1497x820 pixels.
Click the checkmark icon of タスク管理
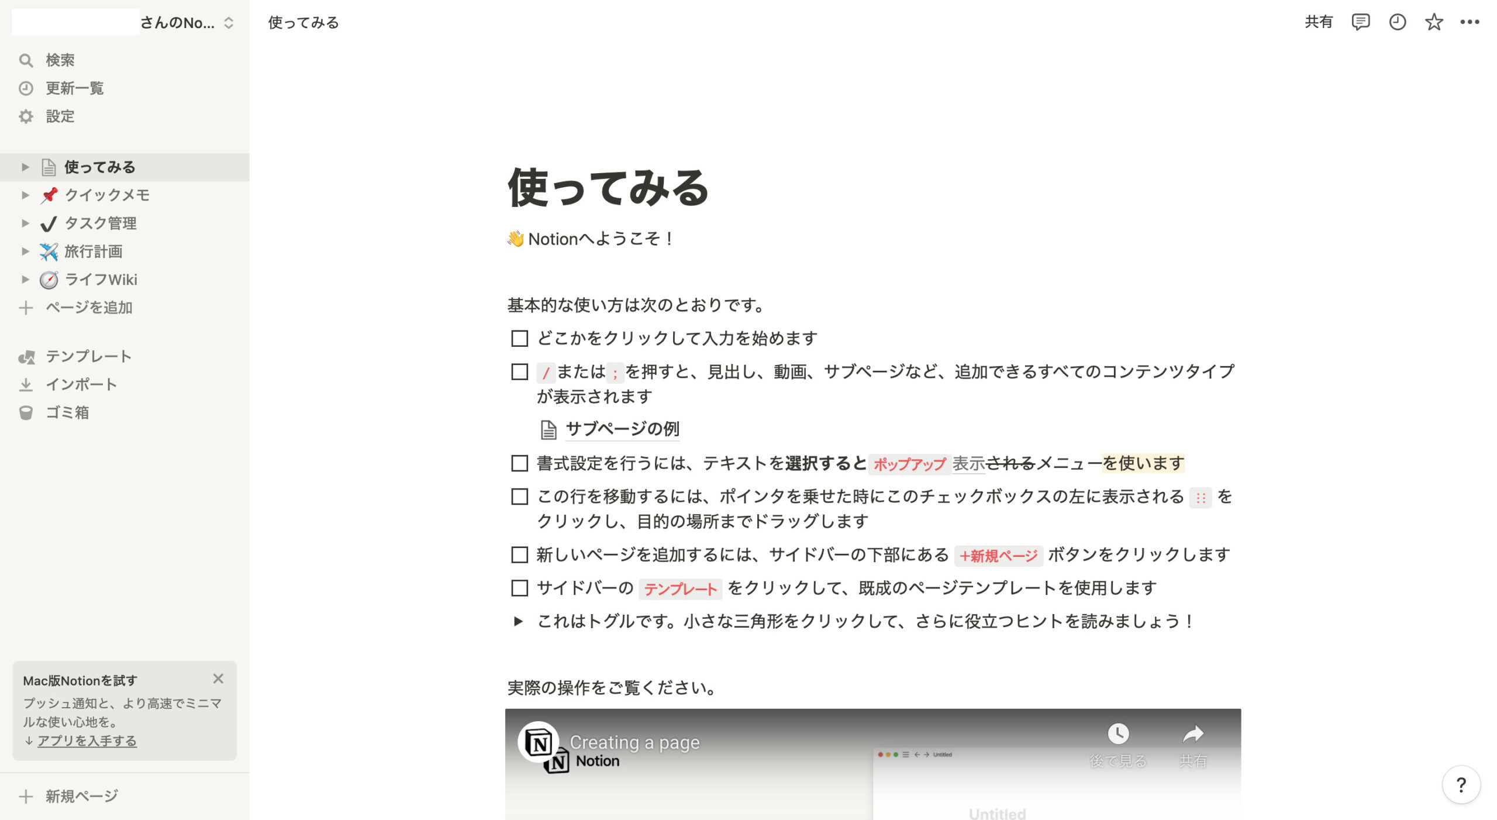point(49,223)
